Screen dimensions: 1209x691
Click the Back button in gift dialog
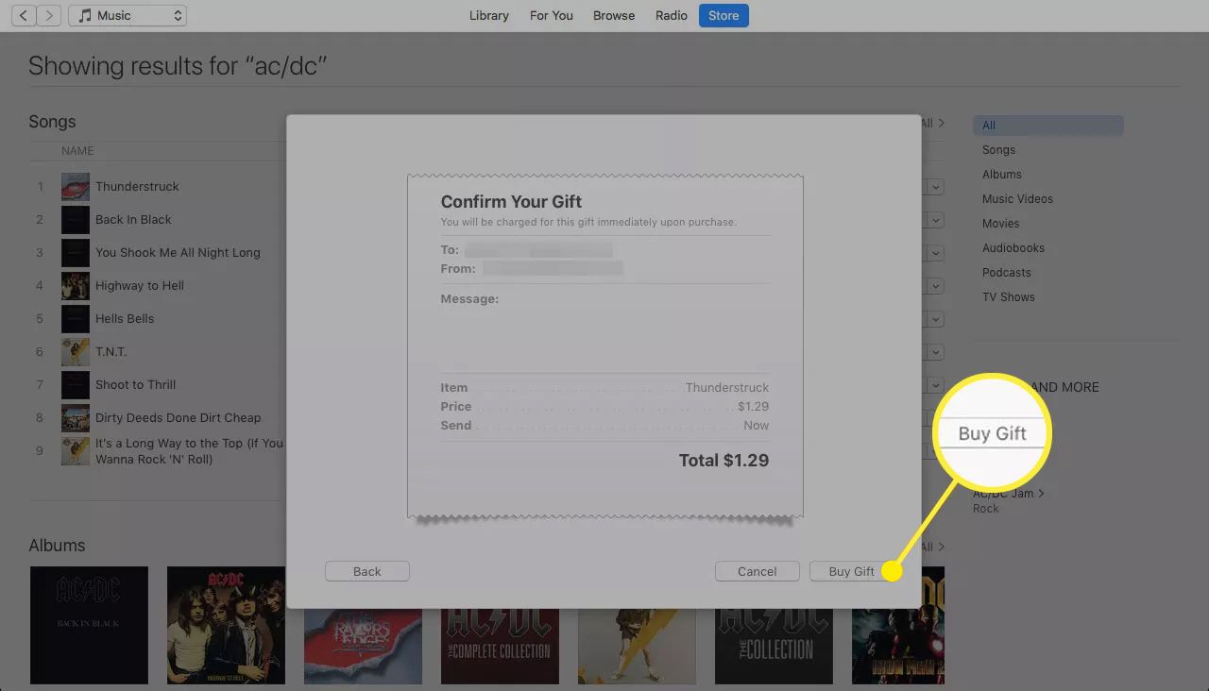point(366,571)
